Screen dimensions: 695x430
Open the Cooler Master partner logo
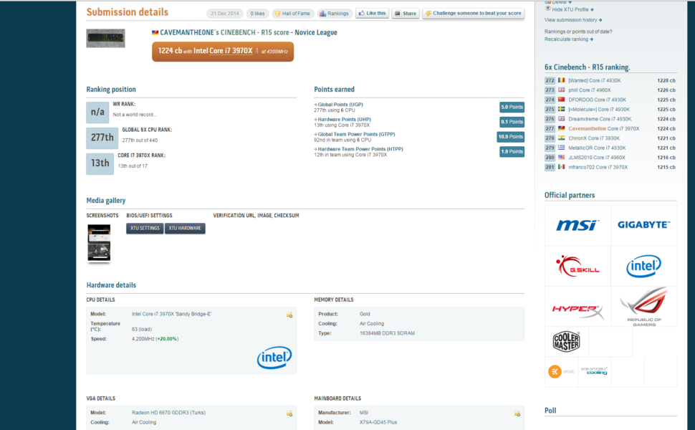pos(567,342)
